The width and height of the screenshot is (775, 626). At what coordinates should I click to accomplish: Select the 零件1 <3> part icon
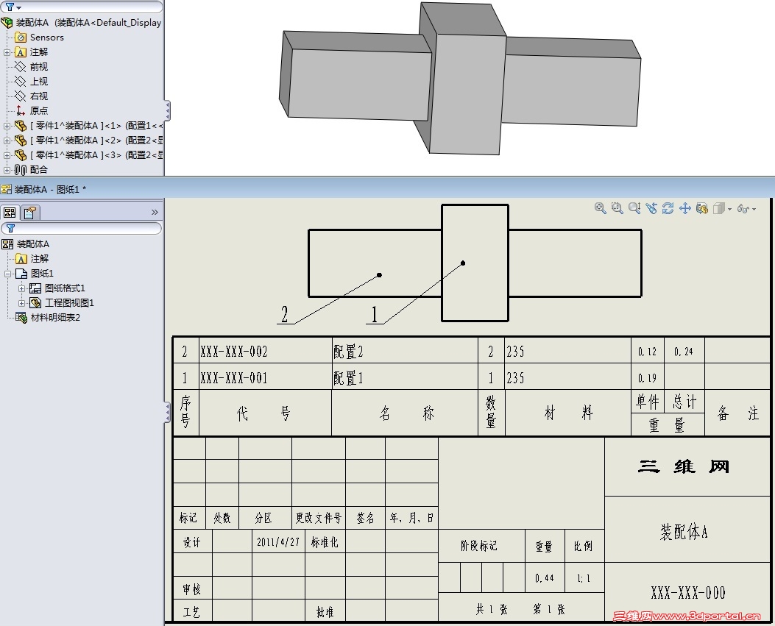pos(21,154)
